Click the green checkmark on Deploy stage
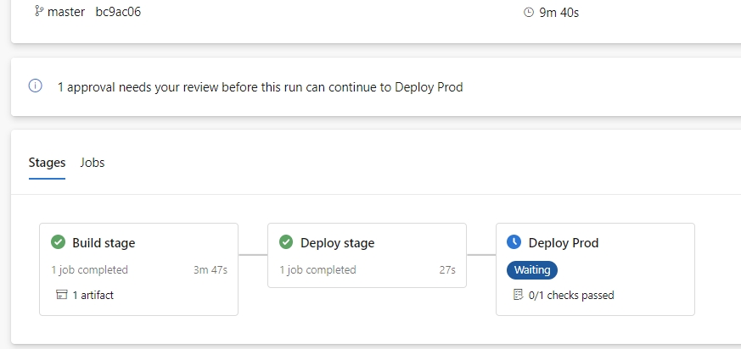 (286, 242)
